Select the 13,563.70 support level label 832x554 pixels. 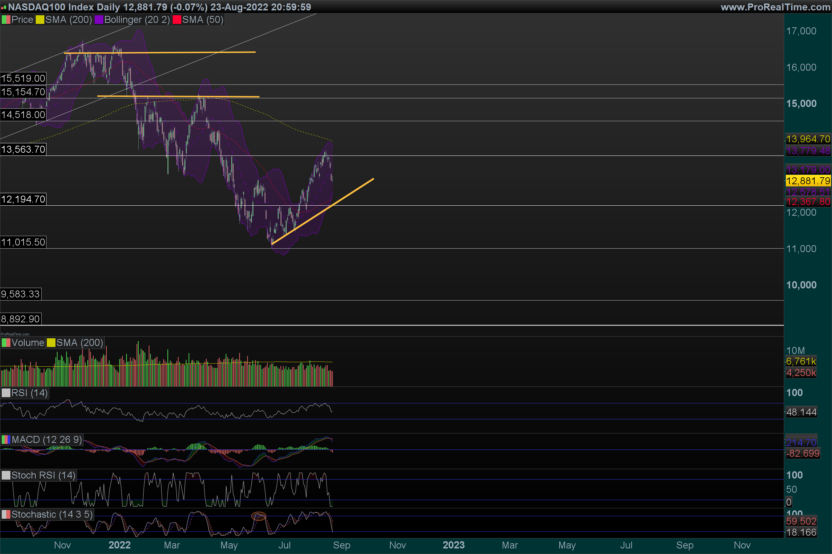tap(23, 150)
